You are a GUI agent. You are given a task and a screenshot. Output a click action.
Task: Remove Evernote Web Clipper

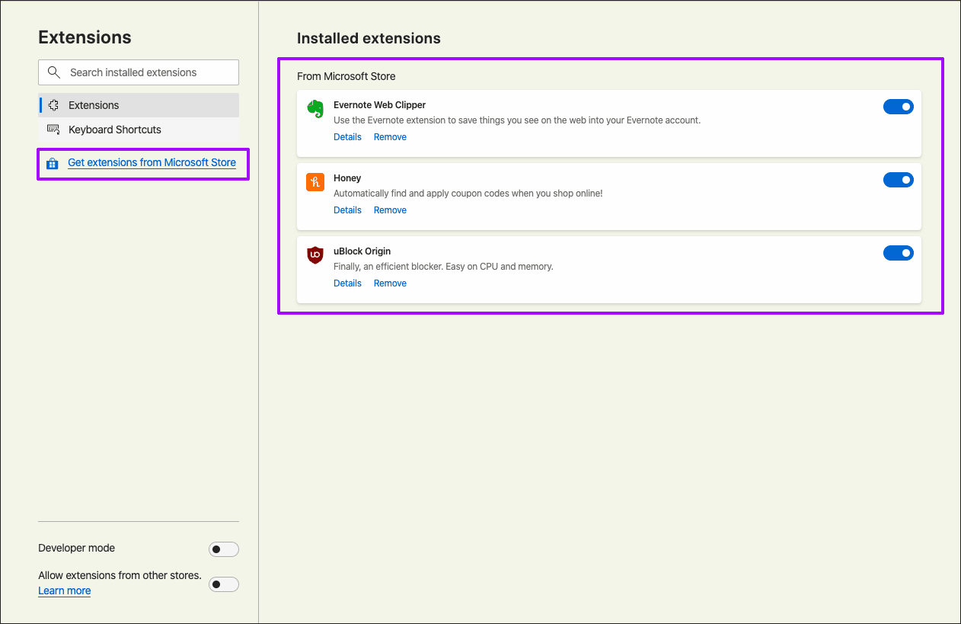[390, 137]
